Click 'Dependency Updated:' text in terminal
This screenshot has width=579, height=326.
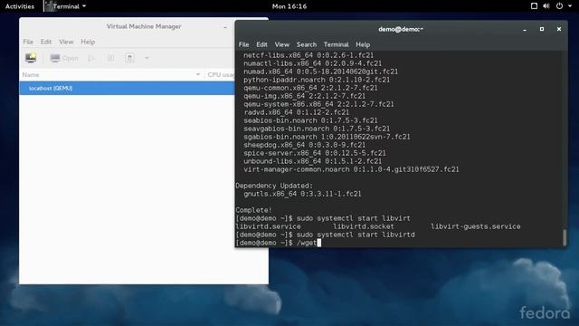pos(274,186)
